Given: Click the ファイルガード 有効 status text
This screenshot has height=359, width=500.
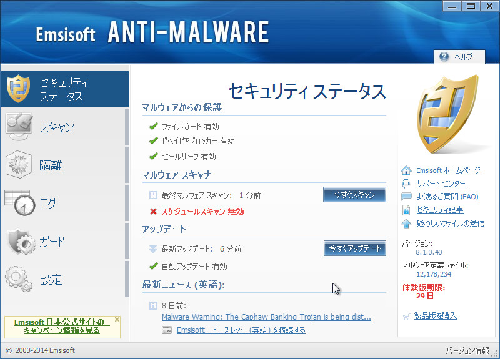Looking at the screenshot, I should 191,127.
